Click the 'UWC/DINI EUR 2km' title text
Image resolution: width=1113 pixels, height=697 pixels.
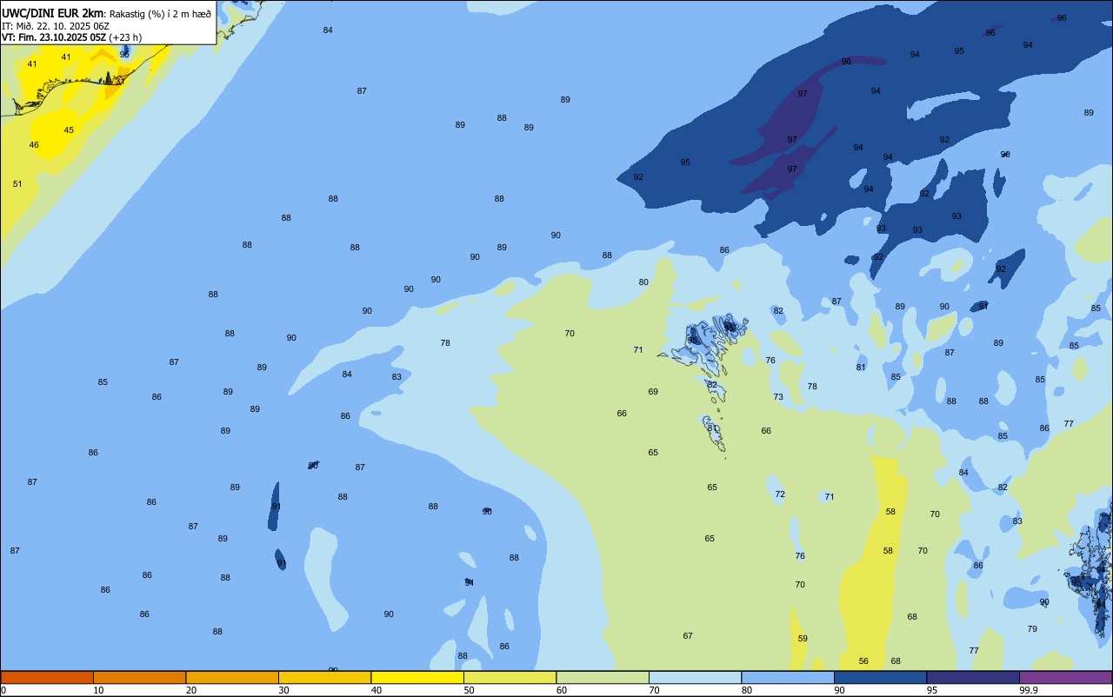coord(52,13)
